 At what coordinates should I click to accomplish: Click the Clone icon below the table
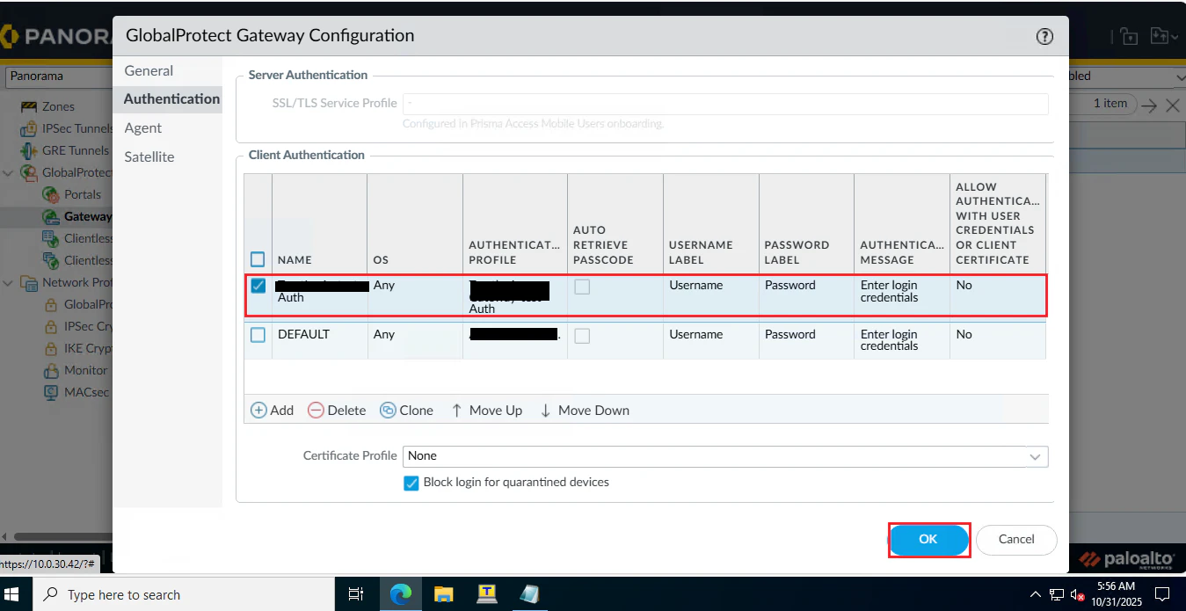pos(388,411)
